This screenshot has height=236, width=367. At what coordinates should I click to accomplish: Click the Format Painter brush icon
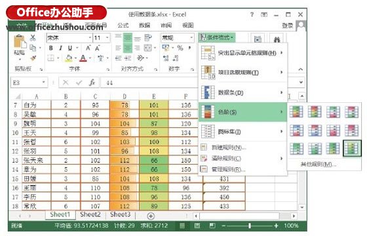point(33,58)
